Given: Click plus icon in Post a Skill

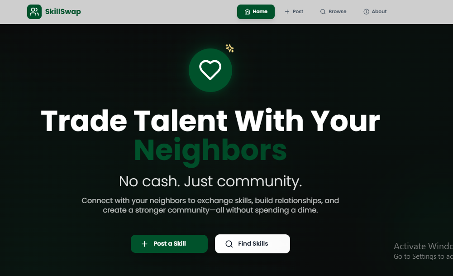Looking at the screenshot, I should point(144,244).
